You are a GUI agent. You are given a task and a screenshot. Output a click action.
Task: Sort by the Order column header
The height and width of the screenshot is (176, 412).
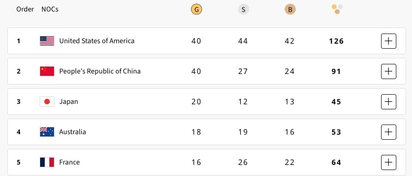pyautogui.click(x=25, y=9)
